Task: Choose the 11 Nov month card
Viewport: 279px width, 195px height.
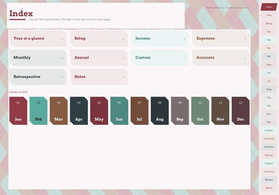Action: 220,111
